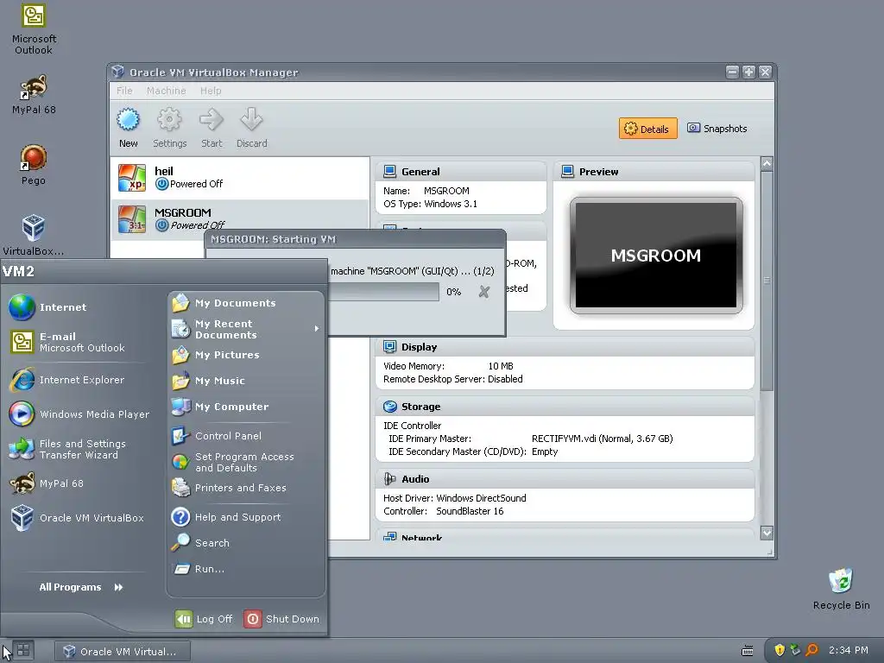Launch Windows Media Player from Start menu
The image size is (884, 663).
tap(79, 414)
